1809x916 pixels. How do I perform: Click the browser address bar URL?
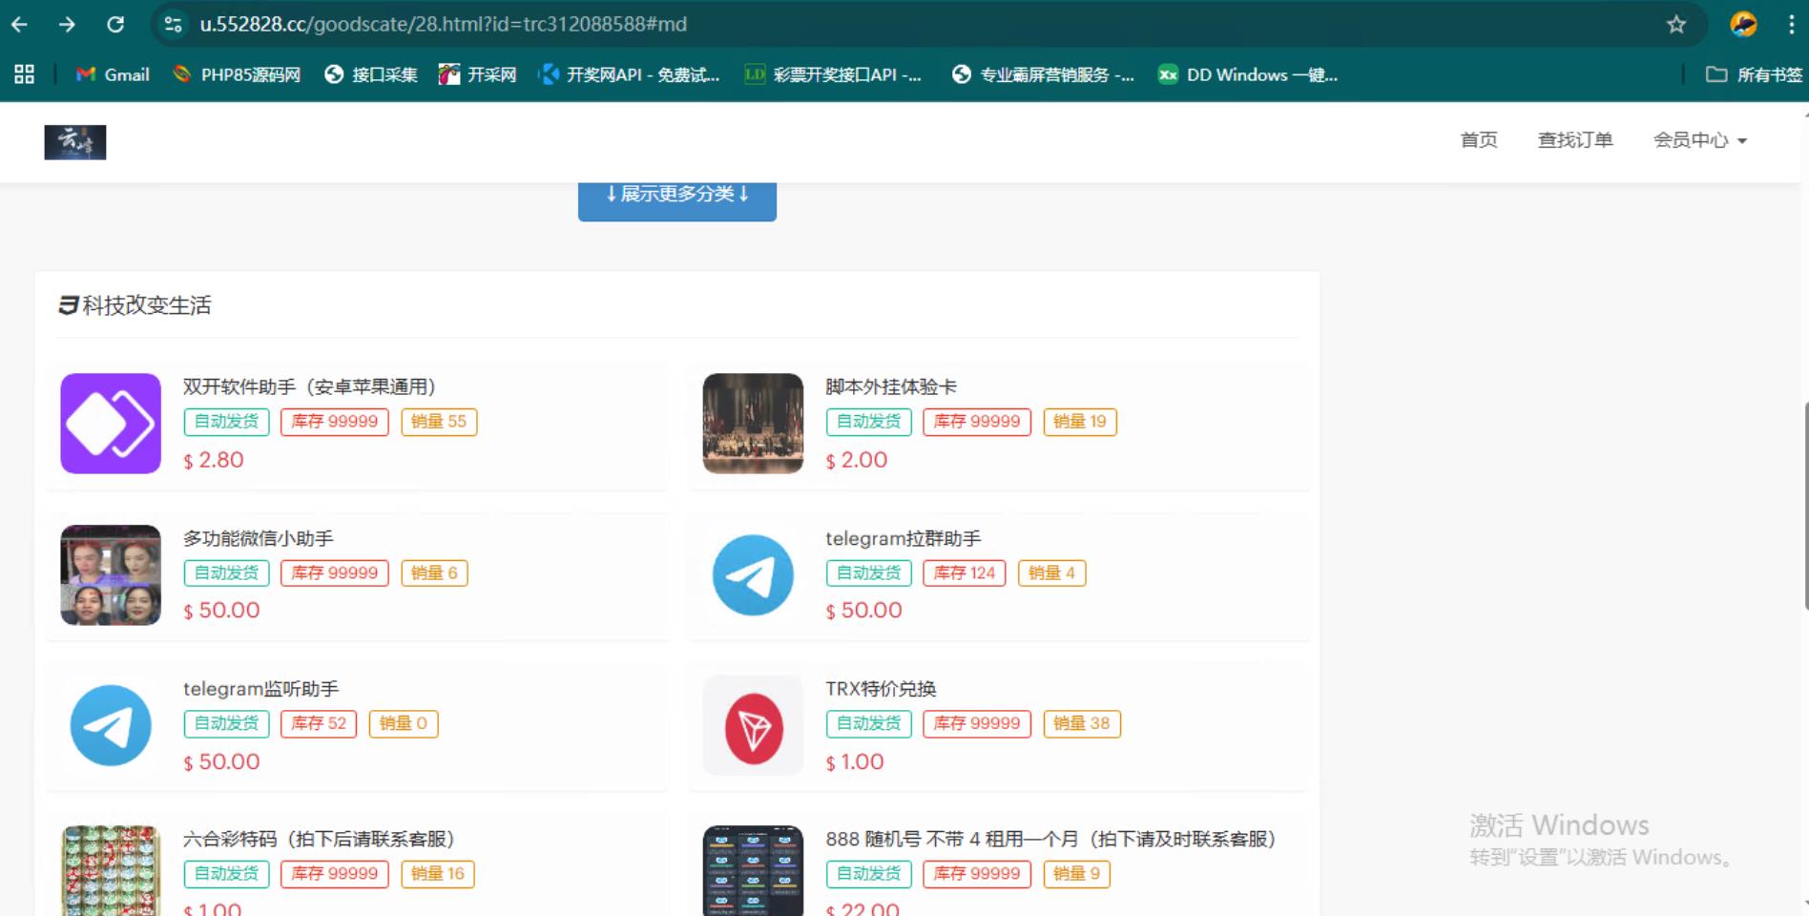443,25
